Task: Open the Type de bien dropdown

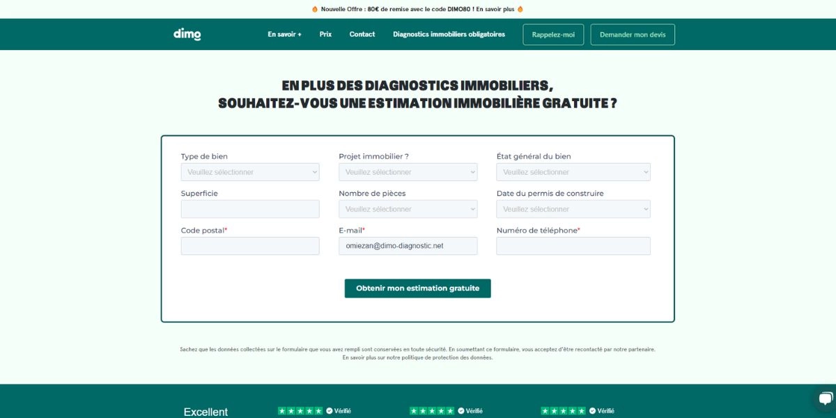Action: click(249, 172)
